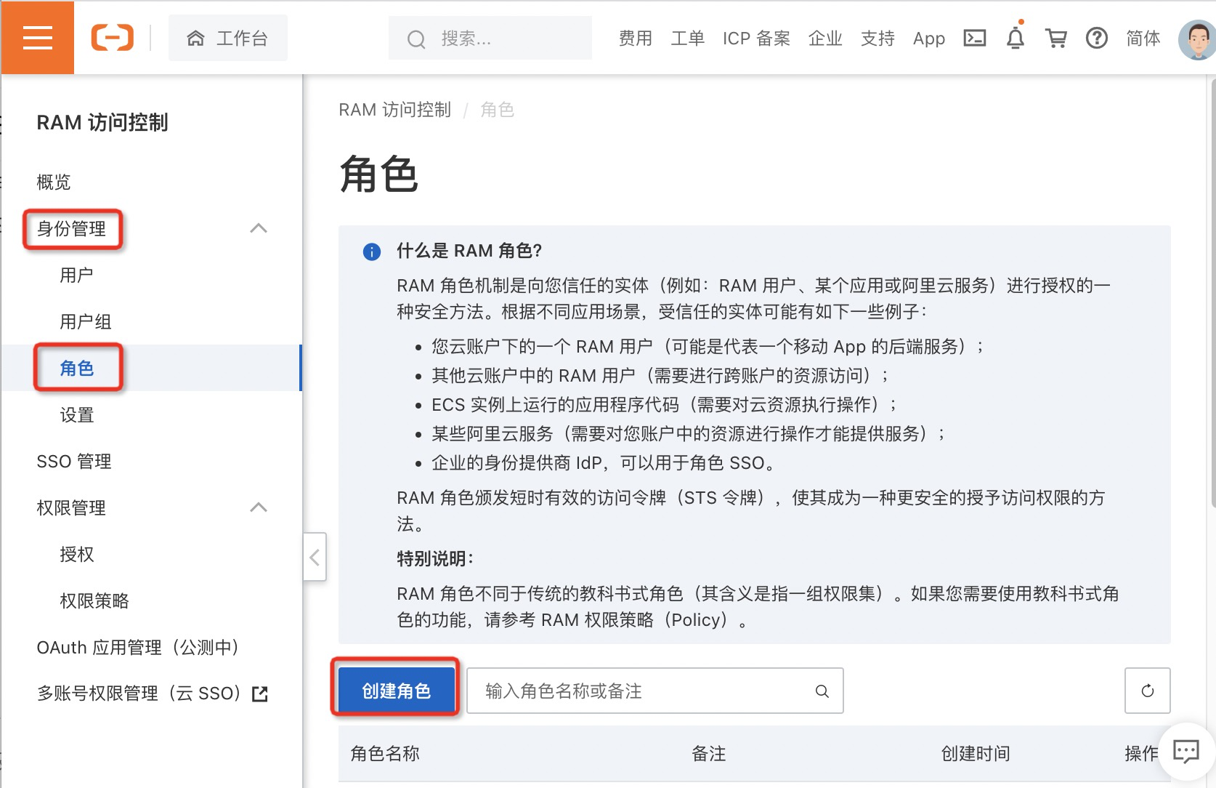1216x788 pixels.
Task: Open the help question mark icon
Action: pyautogui.click(x=1097, y=38)
